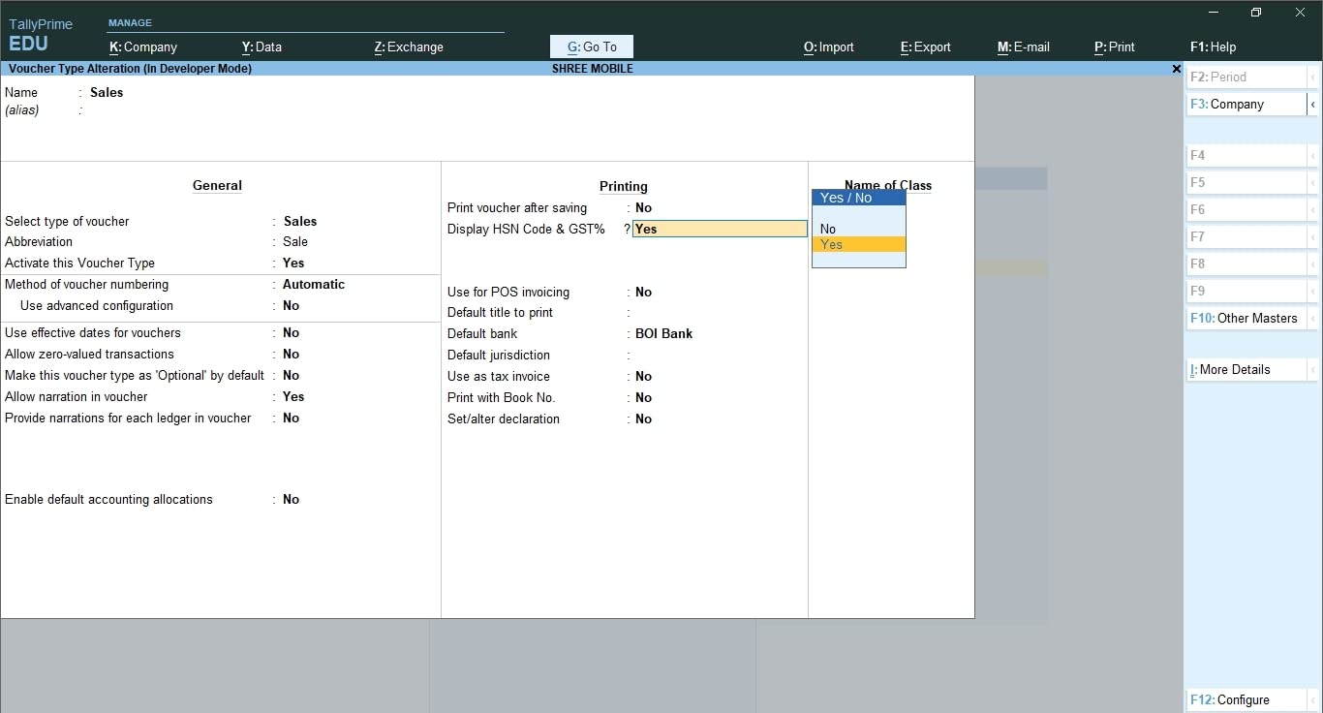Click the More Details button
The width and height of the screenshot is (1323, 713).
(x=1246, y=369)
